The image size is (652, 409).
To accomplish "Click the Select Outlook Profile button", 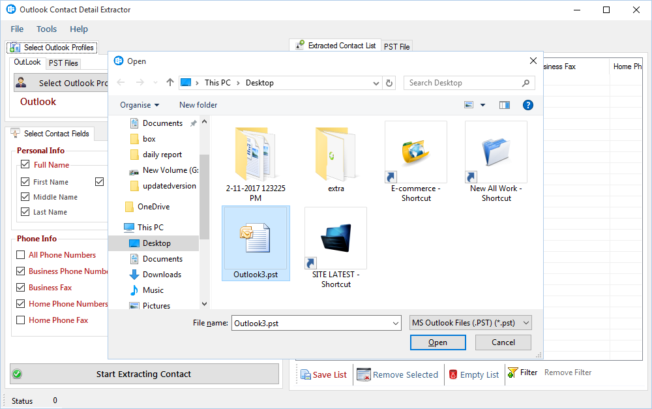I will tap(61, 83).
